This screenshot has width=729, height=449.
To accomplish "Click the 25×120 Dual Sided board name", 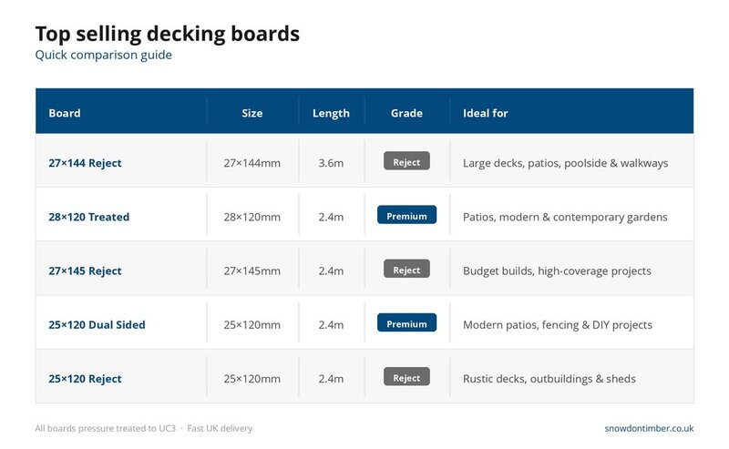I will pos(97,324).
